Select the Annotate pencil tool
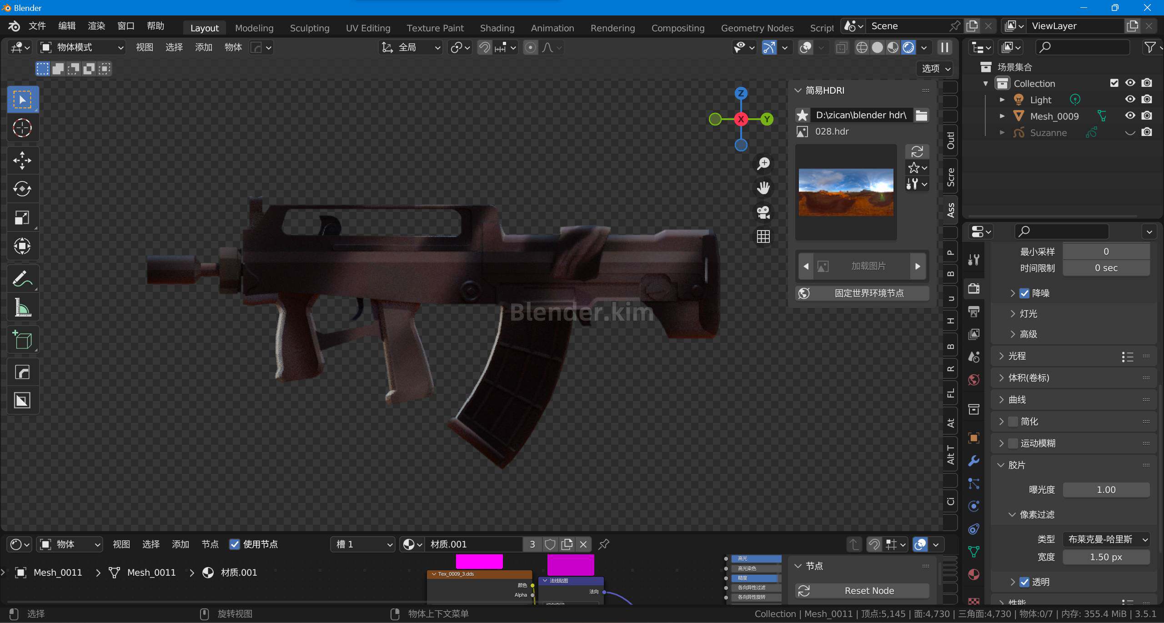Screen dimensions: 1164x623 pyautogui.click(x=22, y=278)
